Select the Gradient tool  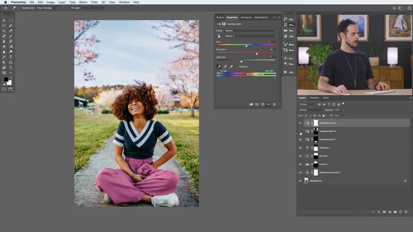pyautogui.click(x=10, y=46)
